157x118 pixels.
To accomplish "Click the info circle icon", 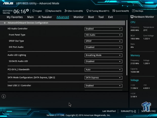I will click(x=4, y=96).
